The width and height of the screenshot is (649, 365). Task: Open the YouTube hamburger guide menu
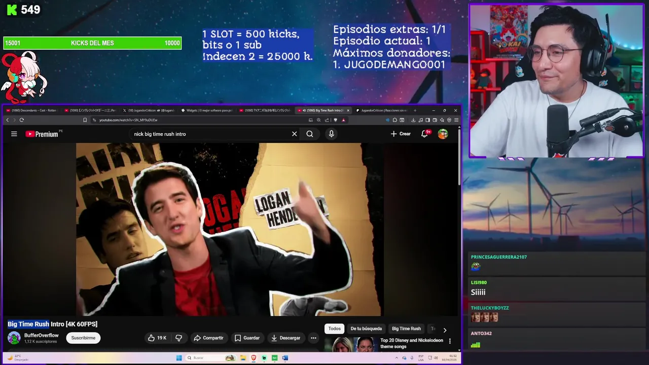(x=14, y=134)
